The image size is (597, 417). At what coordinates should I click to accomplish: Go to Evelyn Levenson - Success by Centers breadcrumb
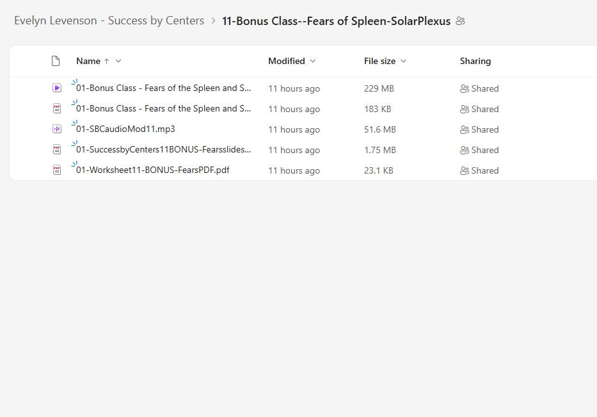[x=109, y=20]
